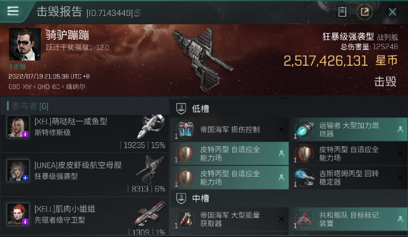The width and height of the screenshot is (408, 237).
Task: Click the 帝国海军 大型能量获取器 icon
Action: tap(185, 219)
